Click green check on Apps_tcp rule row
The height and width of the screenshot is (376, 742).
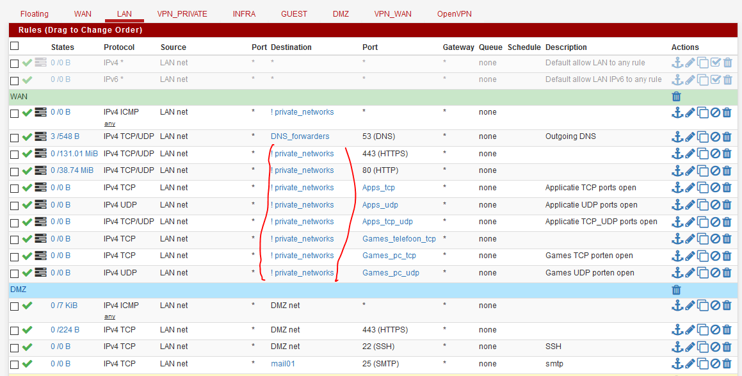click(x=27, y=188)
